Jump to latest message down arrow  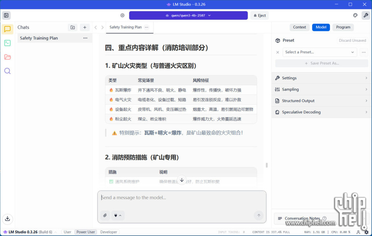(x=182, y=180)
